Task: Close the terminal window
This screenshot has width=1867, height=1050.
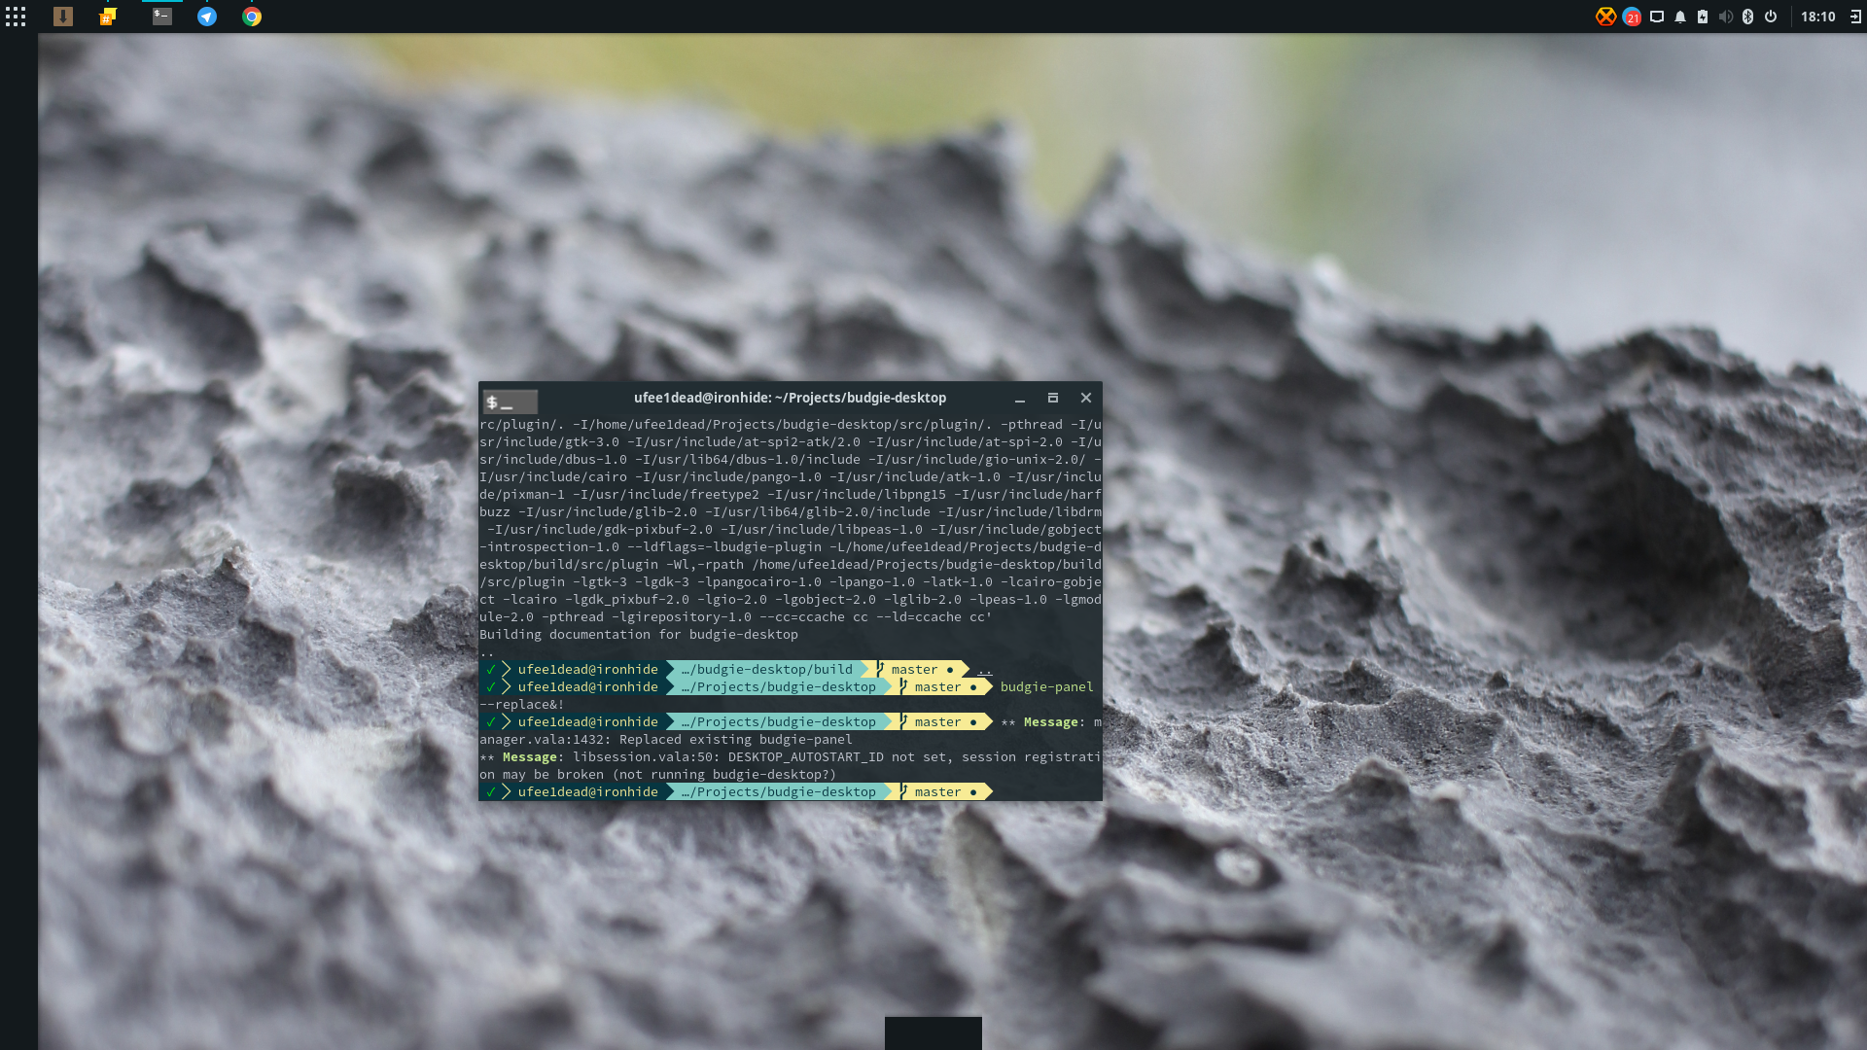Action: pos(1086,398)
